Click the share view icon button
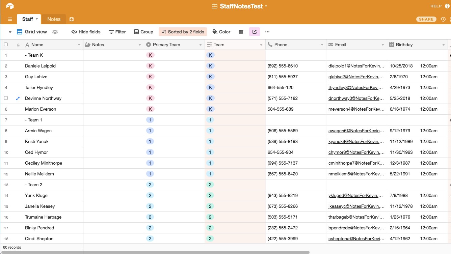Image resolution: width=451 pixels, height=254 pixels. point(255,32)
